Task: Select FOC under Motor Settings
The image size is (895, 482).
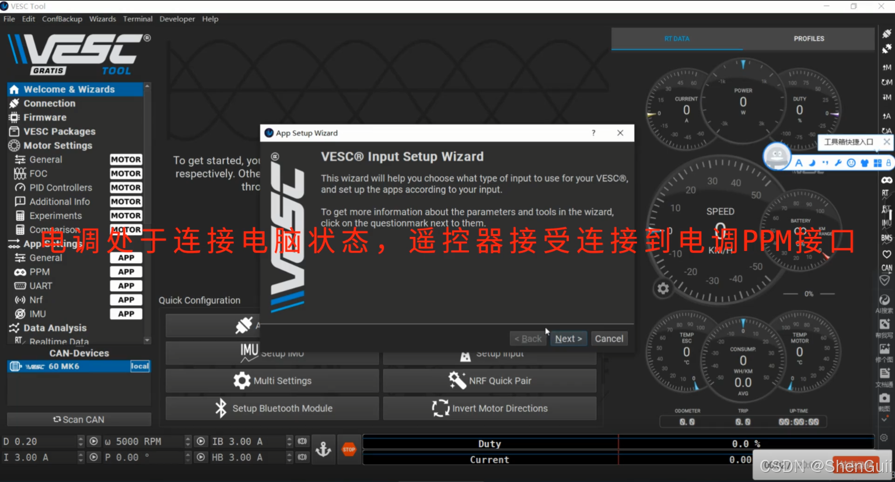Action: pyautogui.click(x=75, y=173)
